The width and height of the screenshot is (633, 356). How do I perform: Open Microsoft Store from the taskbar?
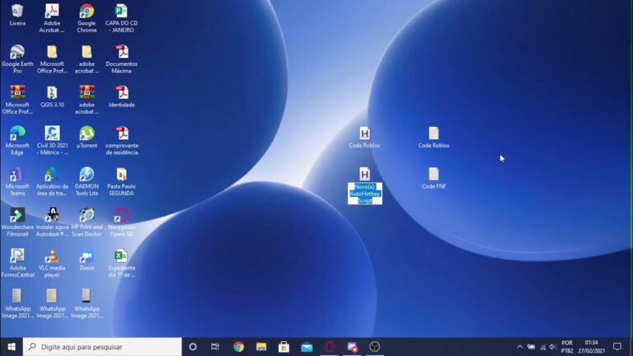[284, 347]
